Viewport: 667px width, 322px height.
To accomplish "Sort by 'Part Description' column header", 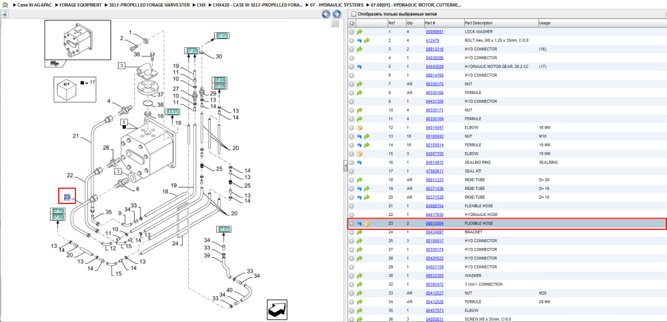I will 500,23.
